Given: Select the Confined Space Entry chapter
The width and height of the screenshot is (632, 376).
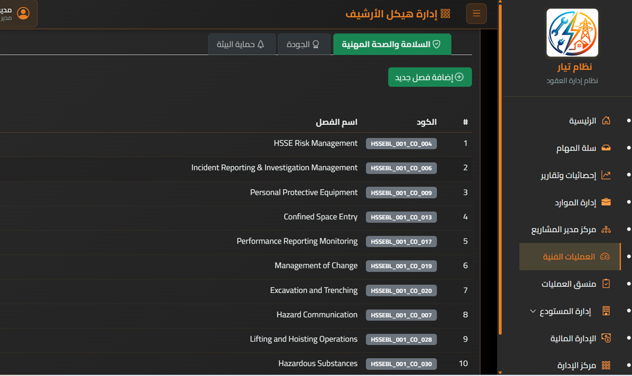Looking at the screenshot, I should [x=320, y=217].
